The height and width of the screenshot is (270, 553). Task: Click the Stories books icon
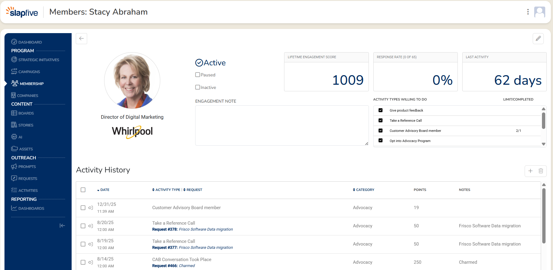[14, 125]
